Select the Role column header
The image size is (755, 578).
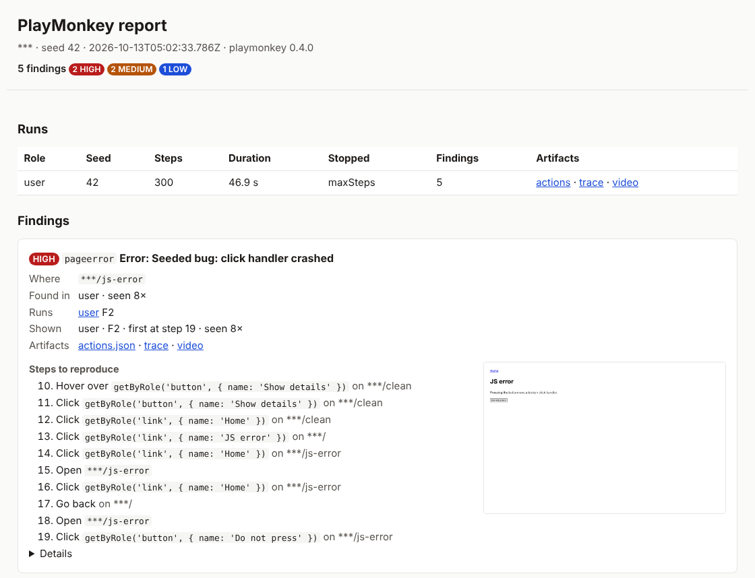pos(34,158)
